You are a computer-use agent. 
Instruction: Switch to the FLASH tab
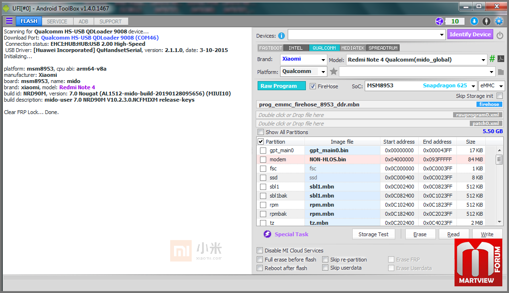click(x=29, y=21)
